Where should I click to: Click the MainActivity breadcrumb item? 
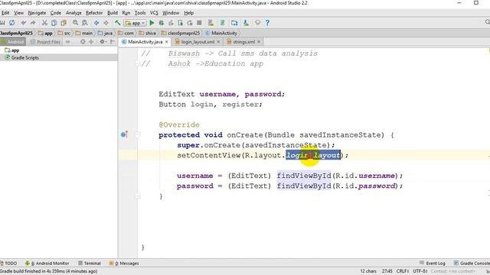(x=221, y=33)
